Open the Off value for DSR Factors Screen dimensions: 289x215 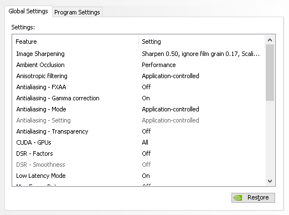(146, 153)
